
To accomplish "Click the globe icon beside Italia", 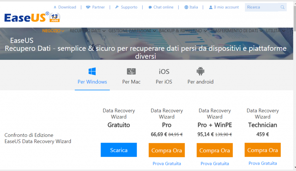I will click(x=186, y=7).
